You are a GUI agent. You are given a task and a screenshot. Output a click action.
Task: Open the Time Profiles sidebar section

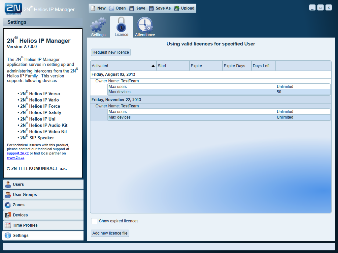click(x=43, y=225)
